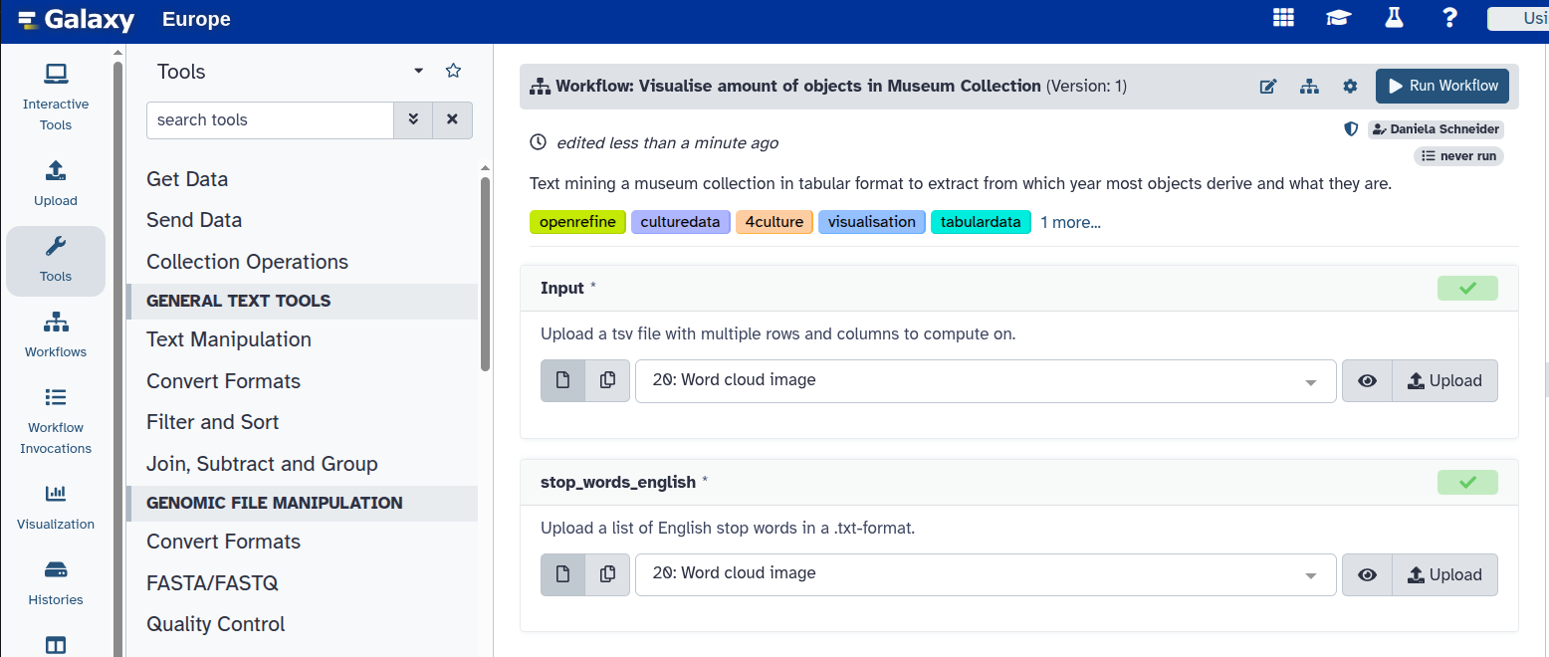The width and height of the screenshot is (1549, 657).
Task: Click the favorites star icon in Tools panel
Action: tap(453, 71)
